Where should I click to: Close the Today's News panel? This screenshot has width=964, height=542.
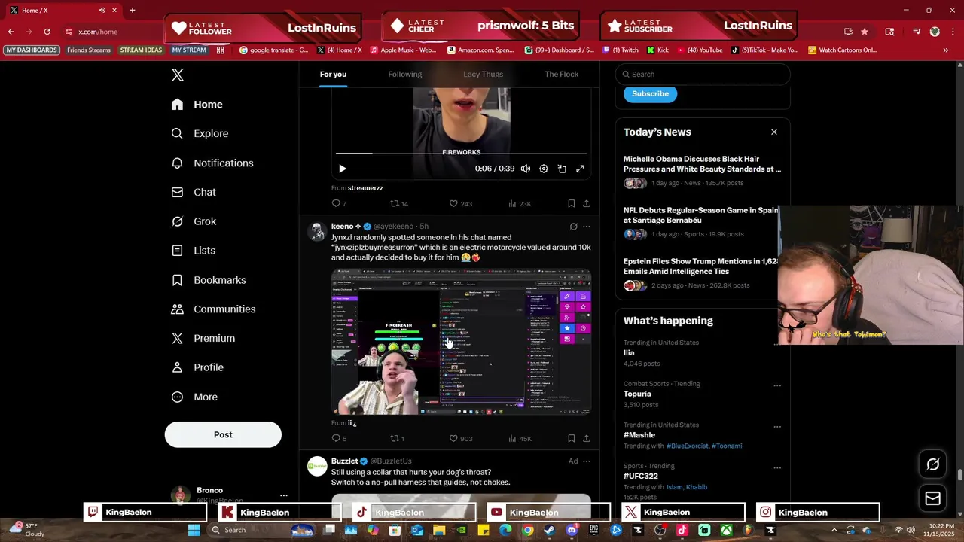click(x=774, y=132)
